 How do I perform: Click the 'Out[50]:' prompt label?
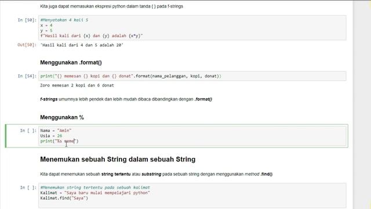coord(27,45)
